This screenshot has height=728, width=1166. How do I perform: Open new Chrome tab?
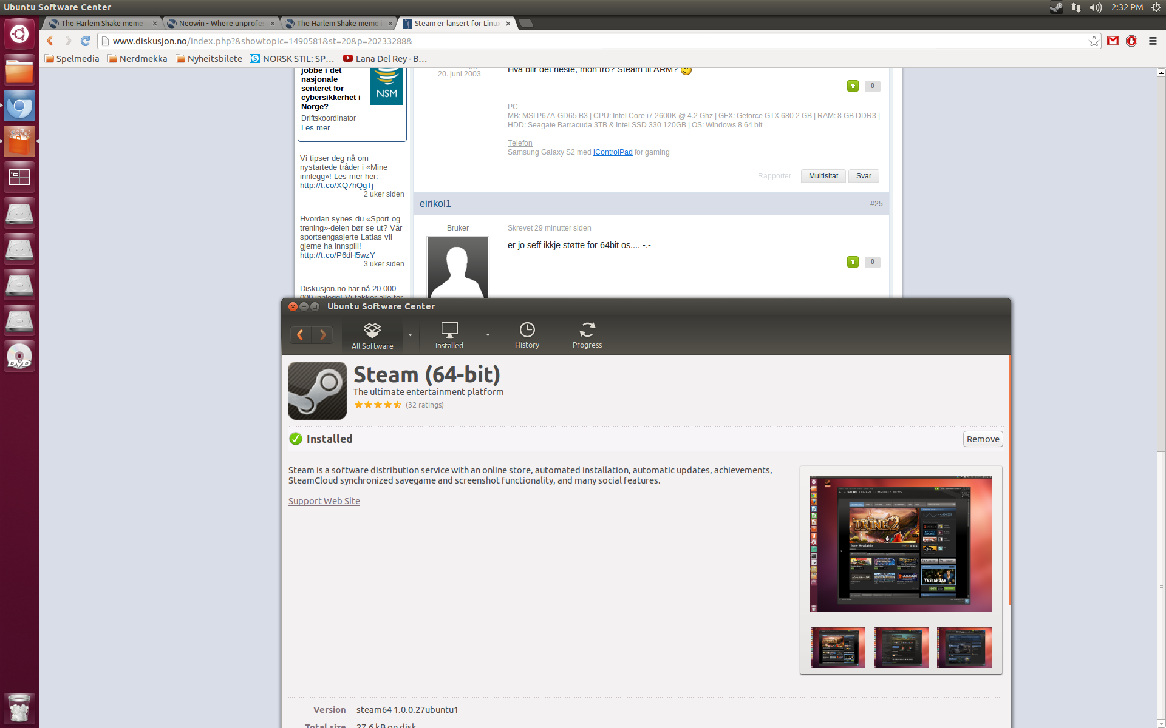(x=526, y=23)
